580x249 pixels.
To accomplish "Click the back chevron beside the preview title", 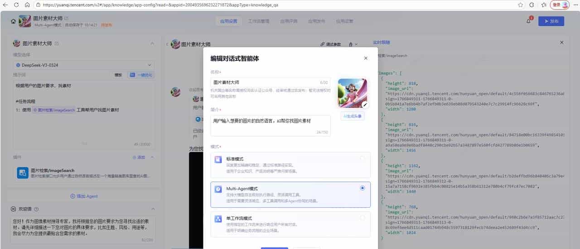I will 167,44.
